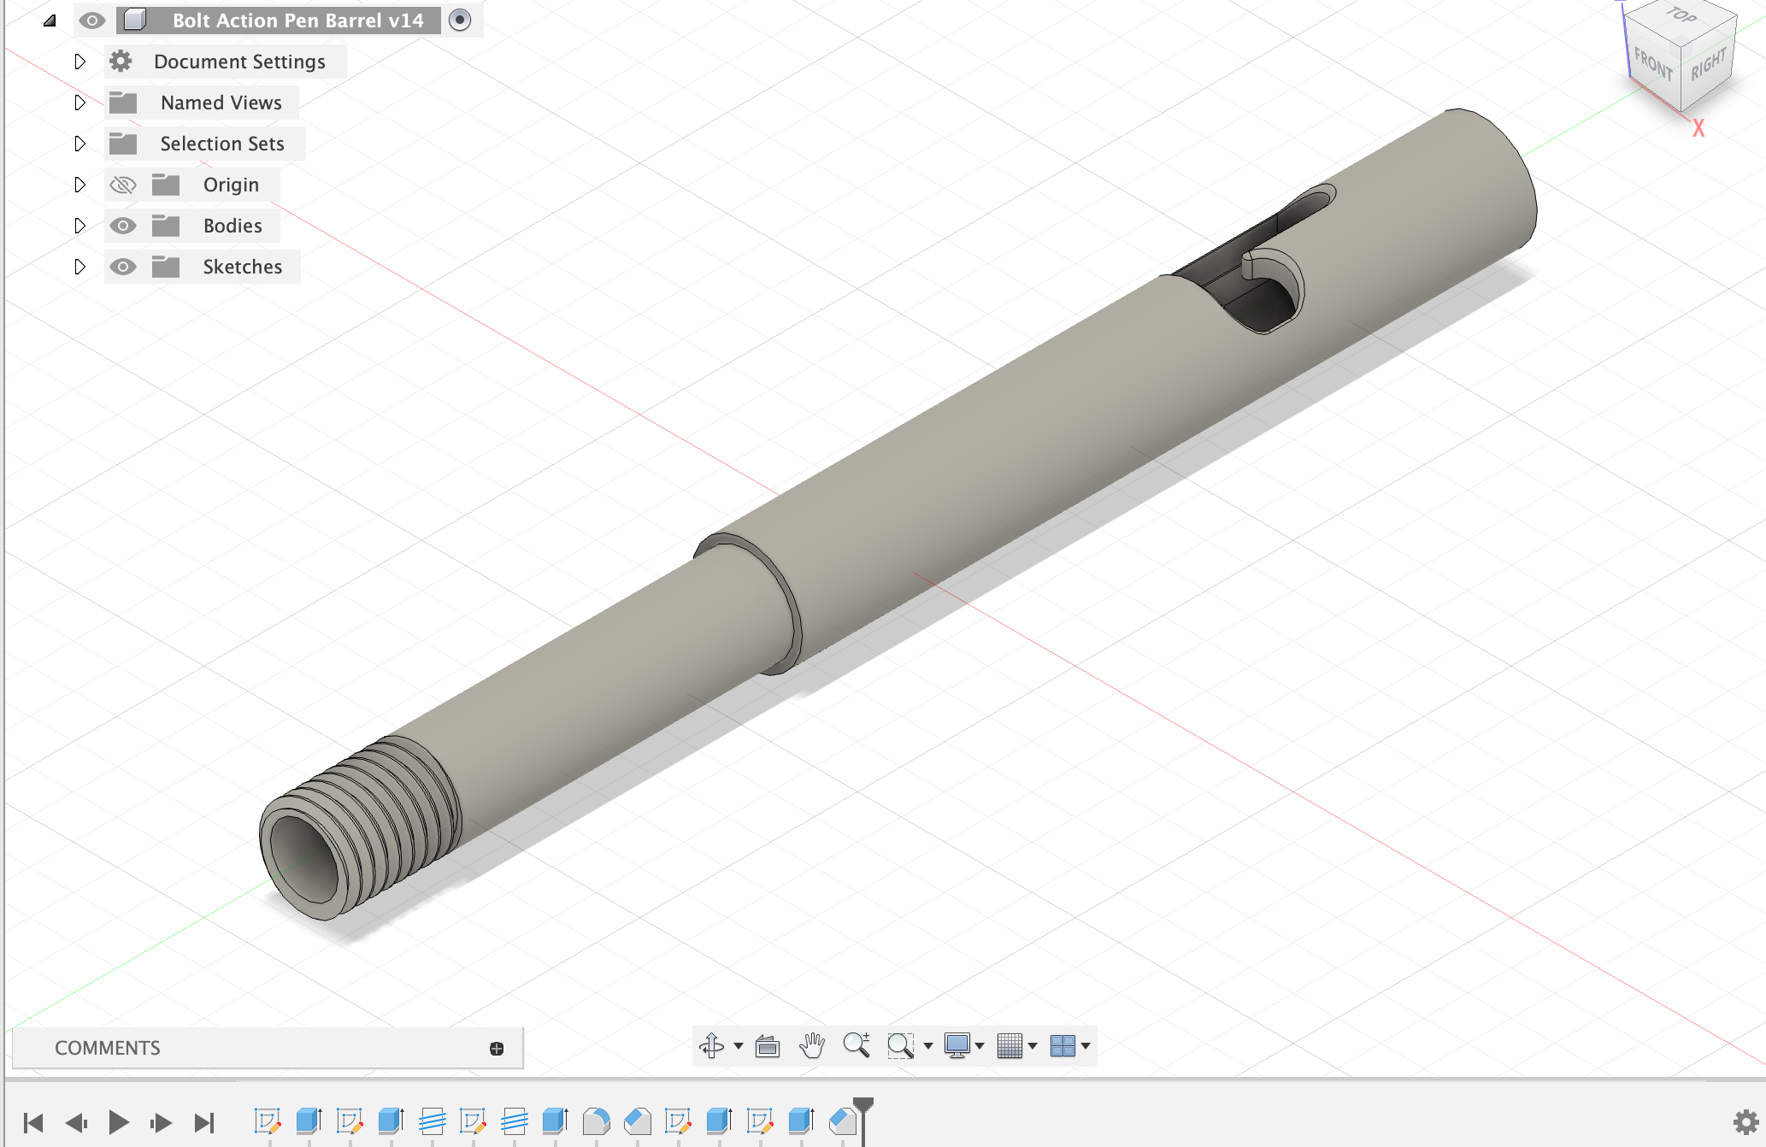Expand Document Settings node
The height and width of the screenshot is (1147, 1766).
(79, 62)
